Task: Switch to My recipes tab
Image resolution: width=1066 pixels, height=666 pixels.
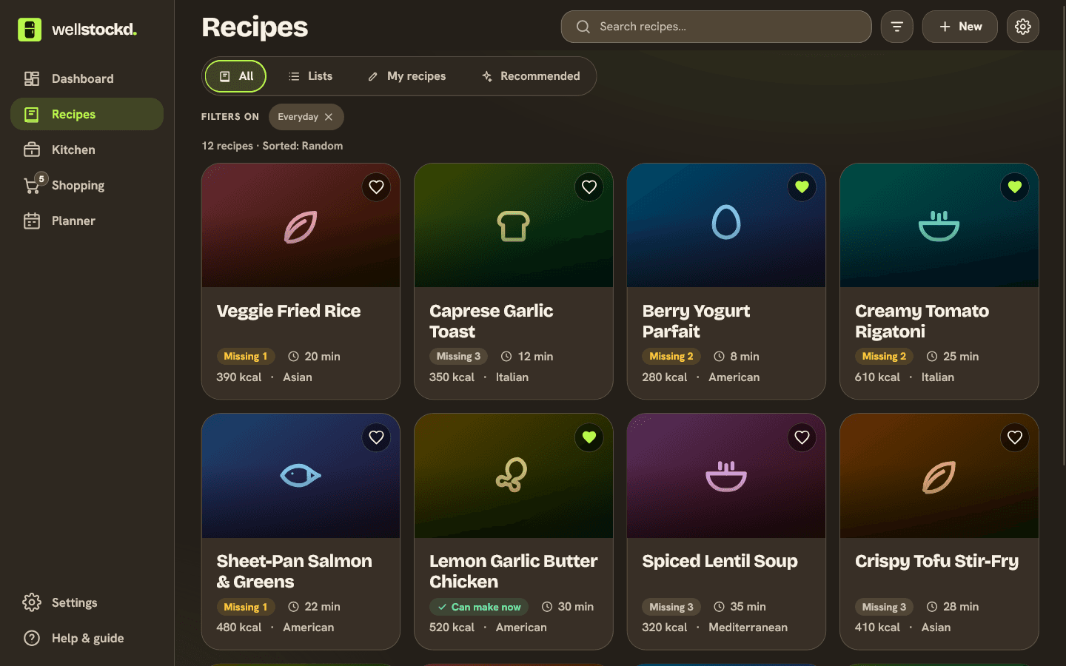Action: point(407,76)
